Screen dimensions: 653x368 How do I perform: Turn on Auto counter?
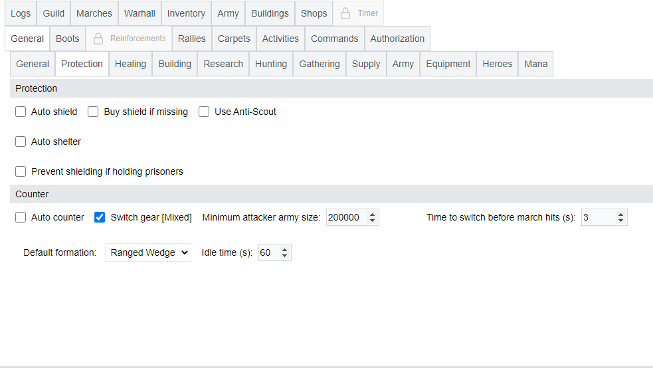tap(21, 218)
